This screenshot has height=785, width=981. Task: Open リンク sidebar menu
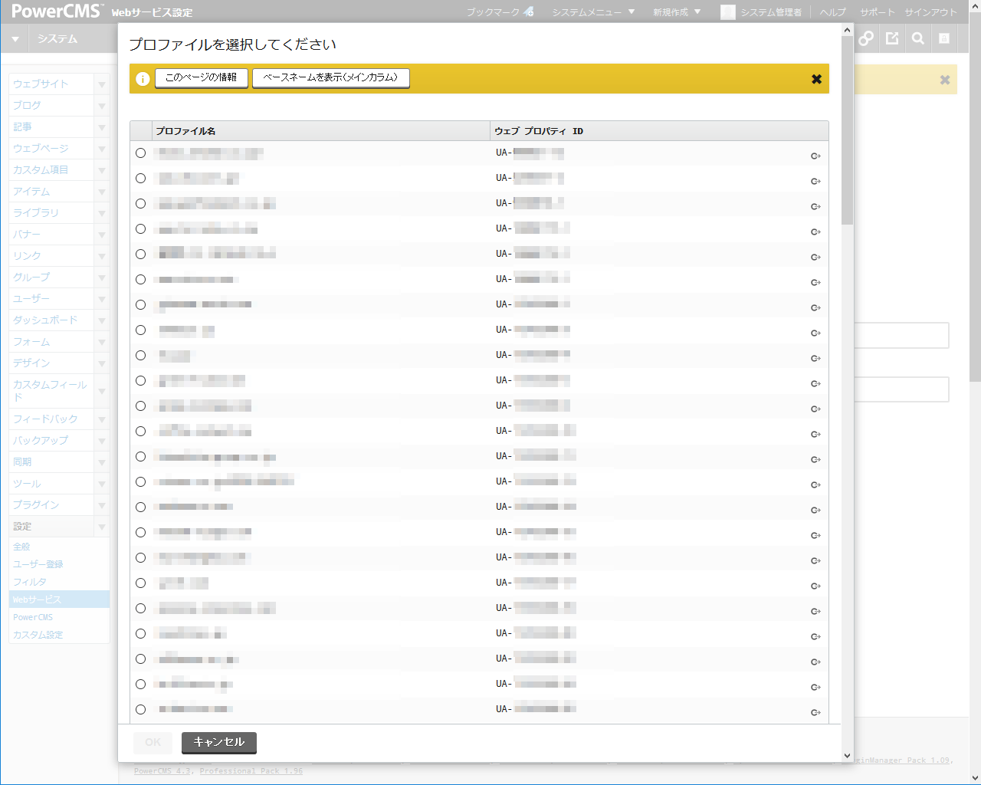[27, 255]
